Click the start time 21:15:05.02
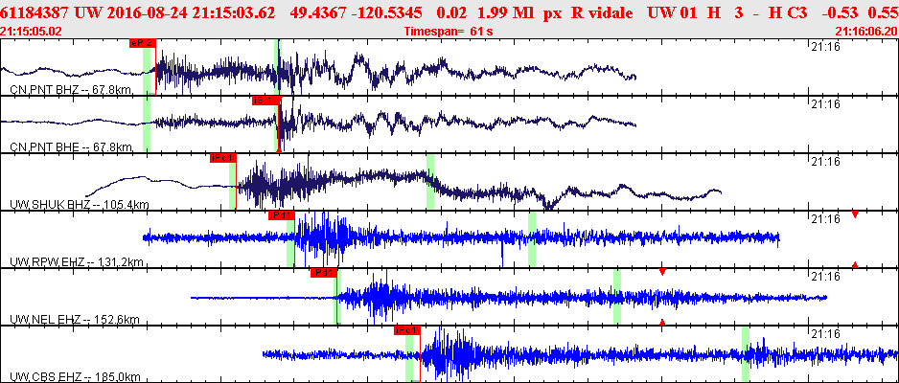The width and height of the screenshot is (899, 383). (x=33, y=31)
